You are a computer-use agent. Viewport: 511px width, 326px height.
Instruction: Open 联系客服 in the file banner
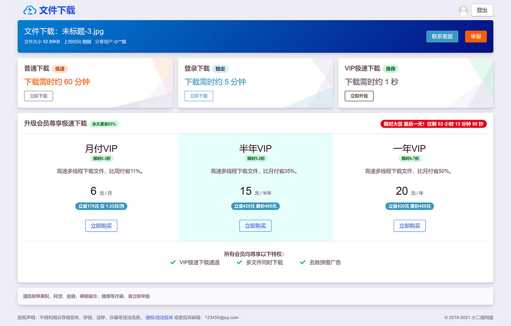[442, 36]
